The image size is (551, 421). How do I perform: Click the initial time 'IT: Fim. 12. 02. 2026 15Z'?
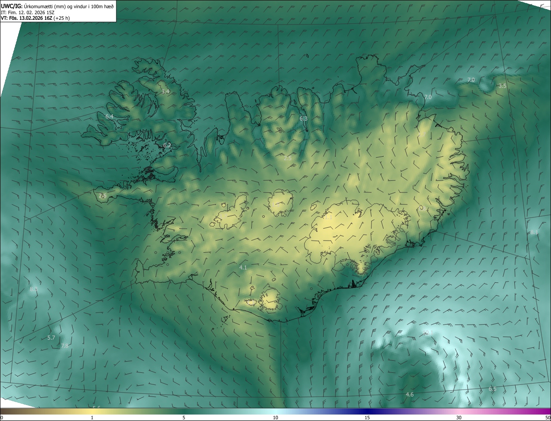tap(27, 12)
